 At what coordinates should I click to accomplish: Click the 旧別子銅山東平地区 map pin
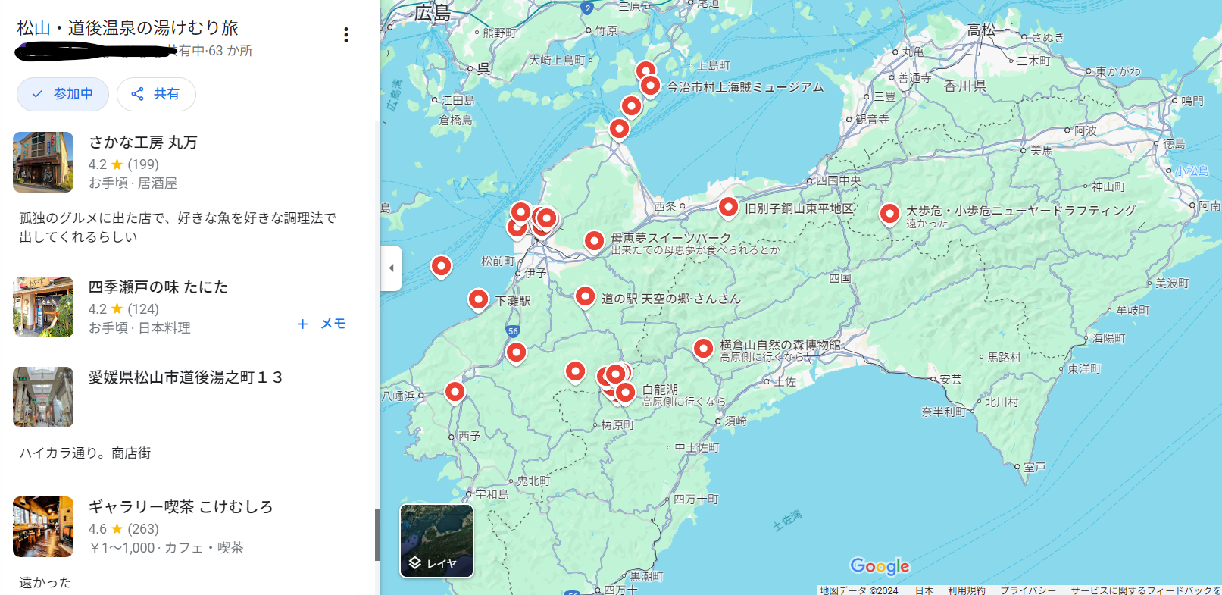728,208
